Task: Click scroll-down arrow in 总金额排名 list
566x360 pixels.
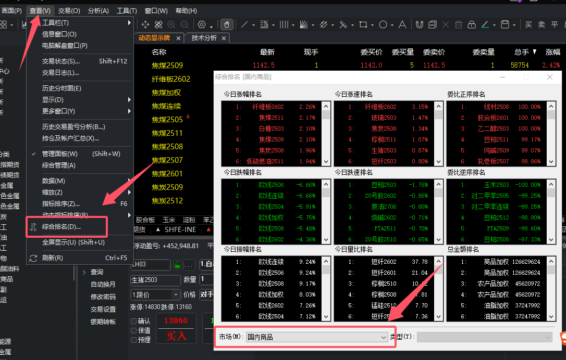Action: (x=551, y=317)
